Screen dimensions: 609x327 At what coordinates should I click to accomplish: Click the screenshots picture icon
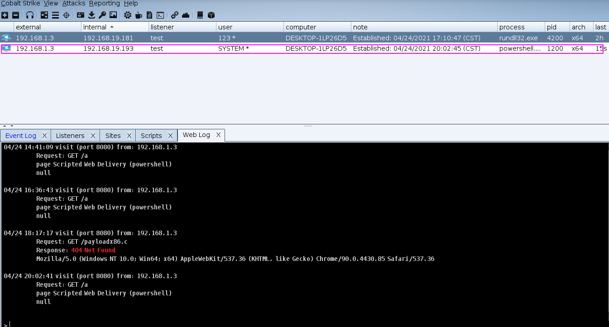(x=113, y=15)
